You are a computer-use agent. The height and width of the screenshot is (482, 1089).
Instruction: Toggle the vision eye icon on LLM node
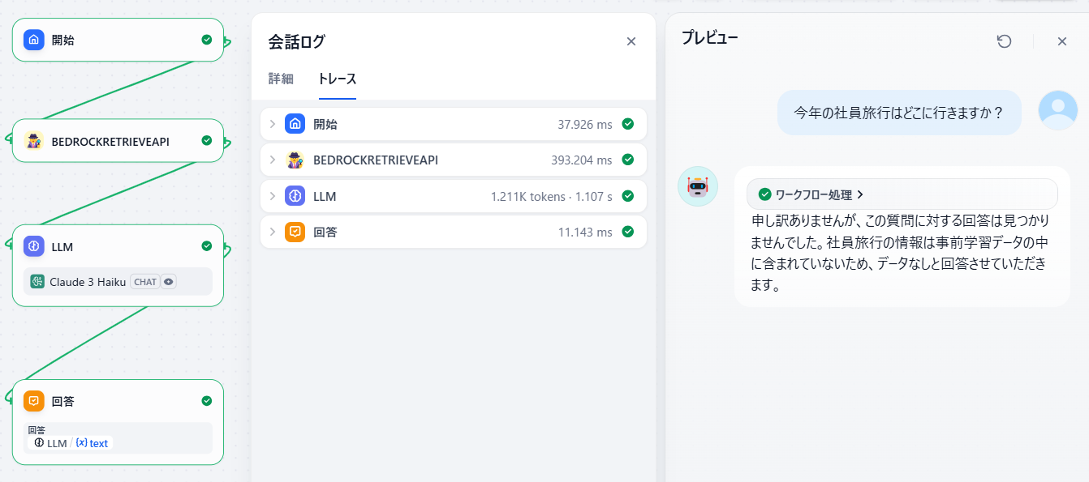coord(169,282)
